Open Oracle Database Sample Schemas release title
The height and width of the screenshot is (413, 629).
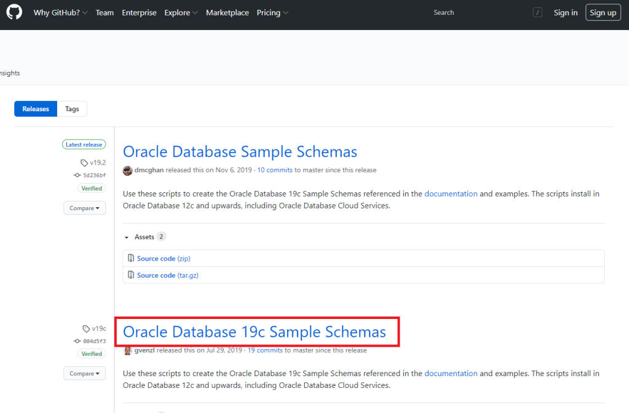click(x=240, y=152)
